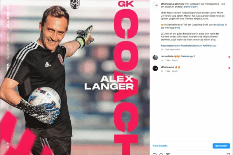Click the Alex Langer post image
Image resolution: width=233 pixels, height=155 pixels.
point(75,77)
